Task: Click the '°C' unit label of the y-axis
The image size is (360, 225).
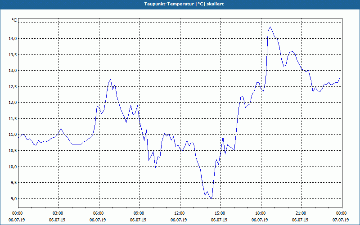Action: pyautogui.click(x=14, y=20)
